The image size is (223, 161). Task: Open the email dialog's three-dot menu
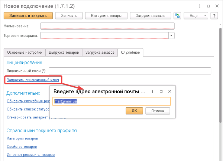pos(152,91)
